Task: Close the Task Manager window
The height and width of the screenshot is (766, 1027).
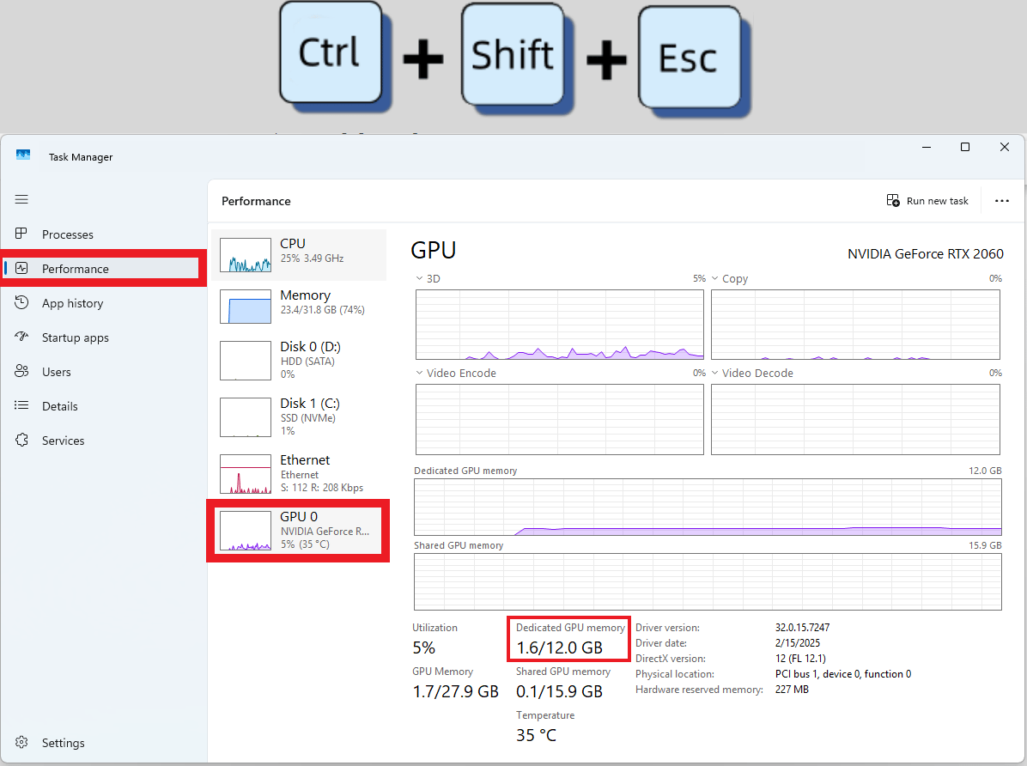Action: click(x=1004, y=147)
